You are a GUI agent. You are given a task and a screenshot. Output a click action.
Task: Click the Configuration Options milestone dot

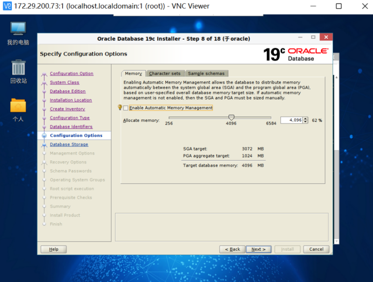(x=44, y=135)
